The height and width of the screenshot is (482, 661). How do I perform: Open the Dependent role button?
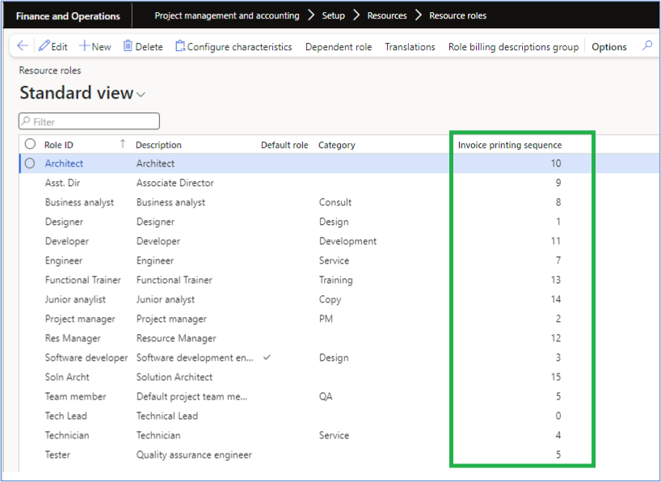click(x=339, y=47)
